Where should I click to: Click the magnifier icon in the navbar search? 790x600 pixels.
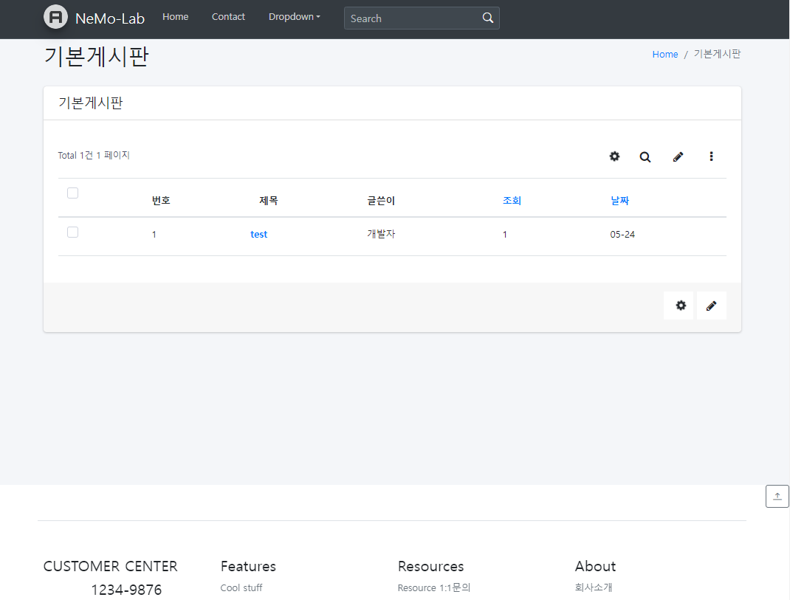coord(487,18)
